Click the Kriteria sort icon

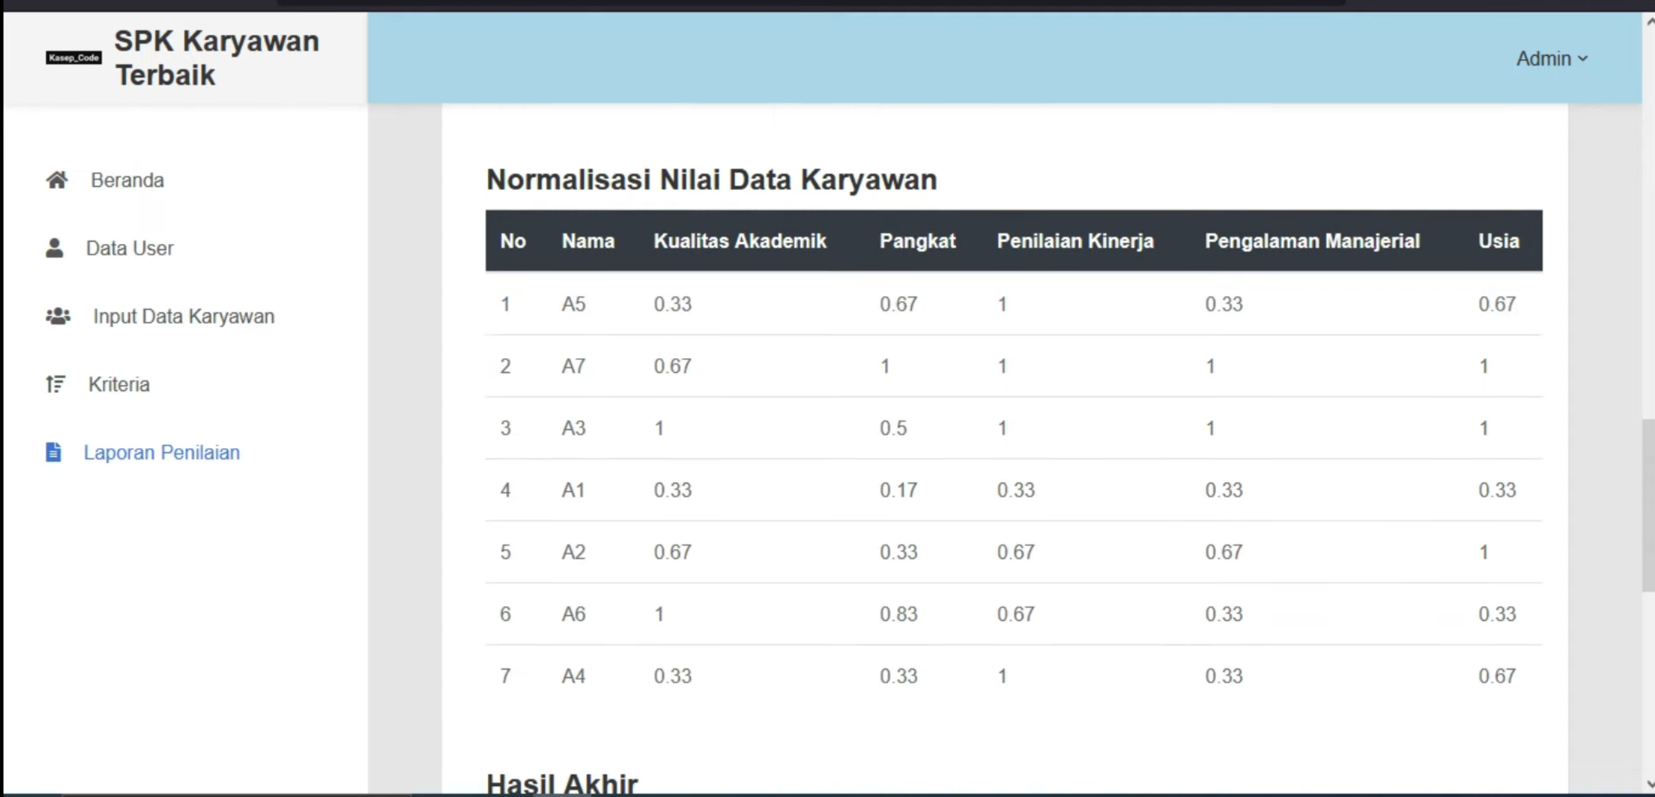click(56, 384)
